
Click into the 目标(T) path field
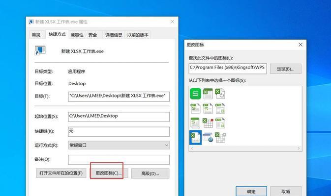pos(119,97)
